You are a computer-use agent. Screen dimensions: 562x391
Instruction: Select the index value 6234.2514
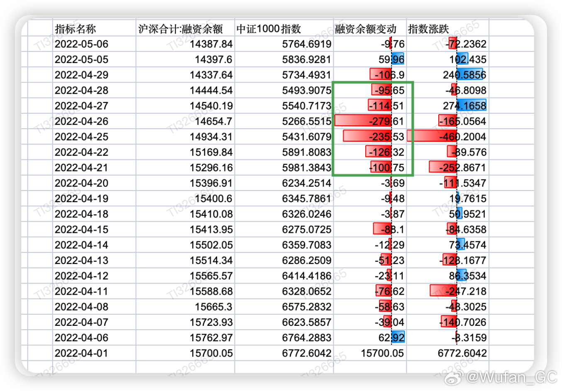click(284, 183)
